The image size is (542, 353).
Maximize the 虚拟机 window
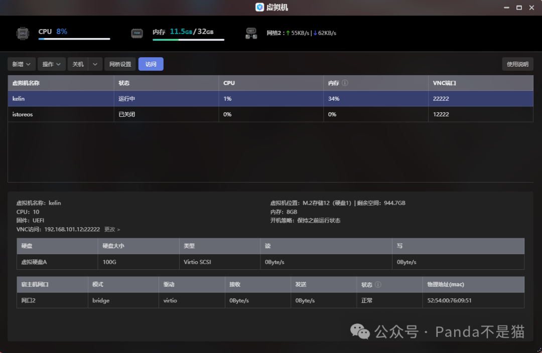tap(519, 8)
